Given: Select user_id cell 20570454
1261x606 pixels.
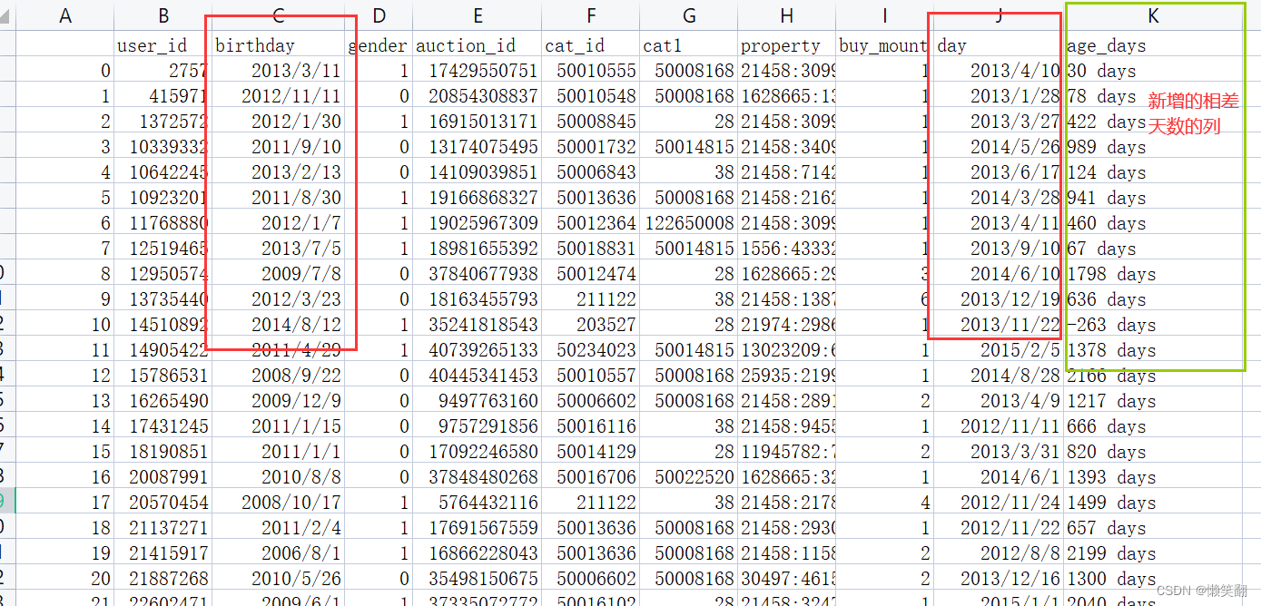Looking at the screenshot, I should [163, 503].
